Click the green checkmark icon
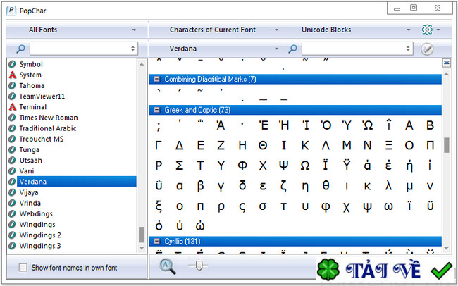This screenshot has width=458, height=286. [441, 271]
